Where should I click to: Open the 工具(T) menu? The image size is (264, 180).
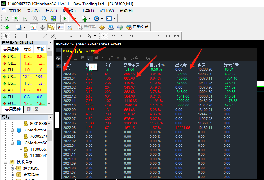click(x=88, y=11)
